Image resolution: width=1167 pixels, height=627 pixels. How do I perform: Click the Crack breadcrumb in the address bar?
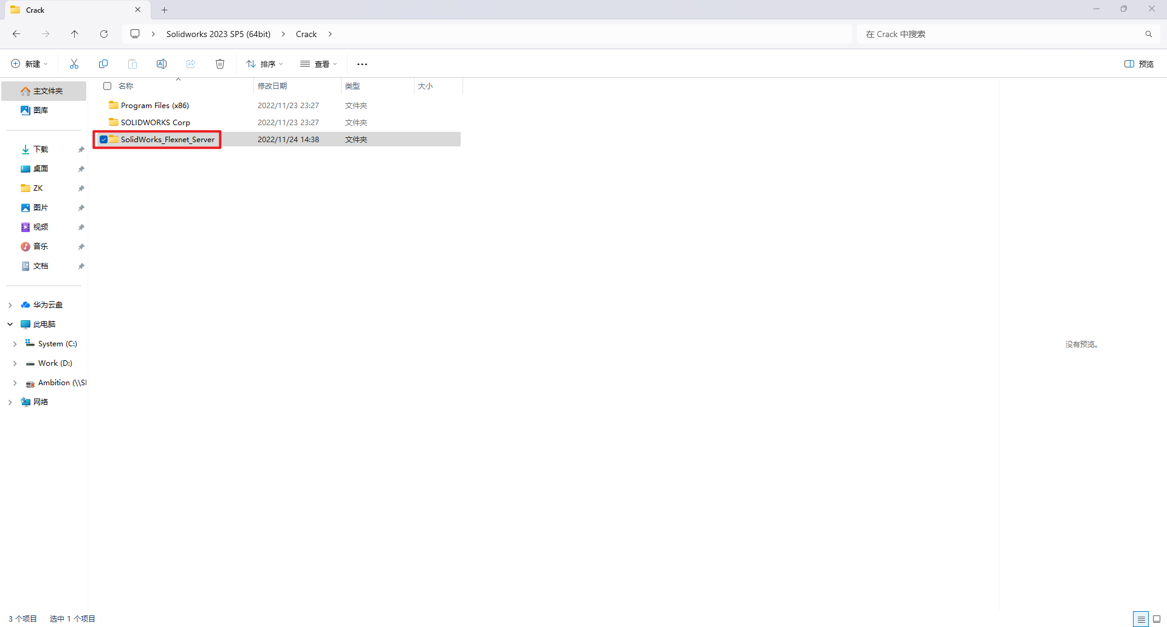coord(306,34)
